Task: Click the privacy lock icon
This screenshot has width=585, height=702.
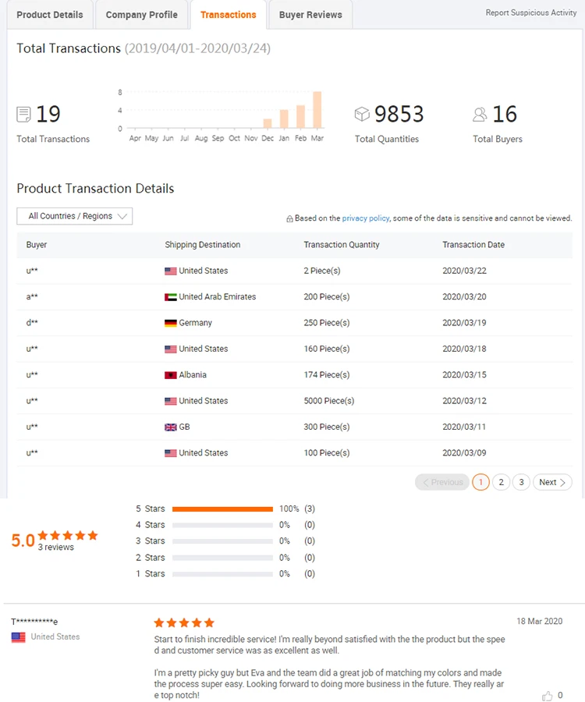Action: click(x=289, y=219)
